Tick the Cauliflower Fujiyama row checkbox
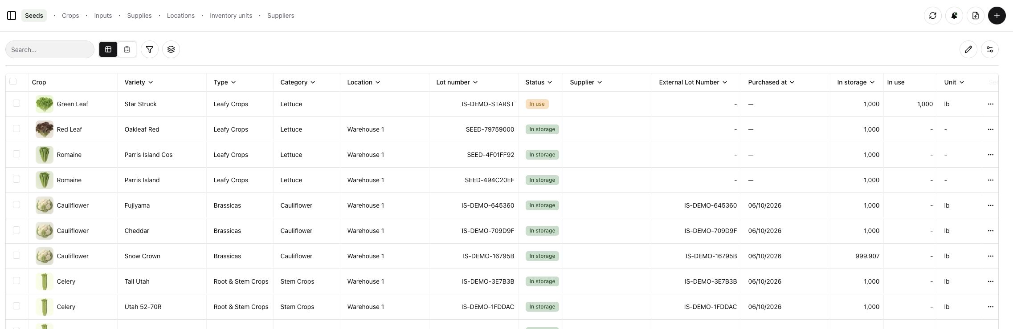This screenshot has width=1013, height=329. click(x=16, y=205)
